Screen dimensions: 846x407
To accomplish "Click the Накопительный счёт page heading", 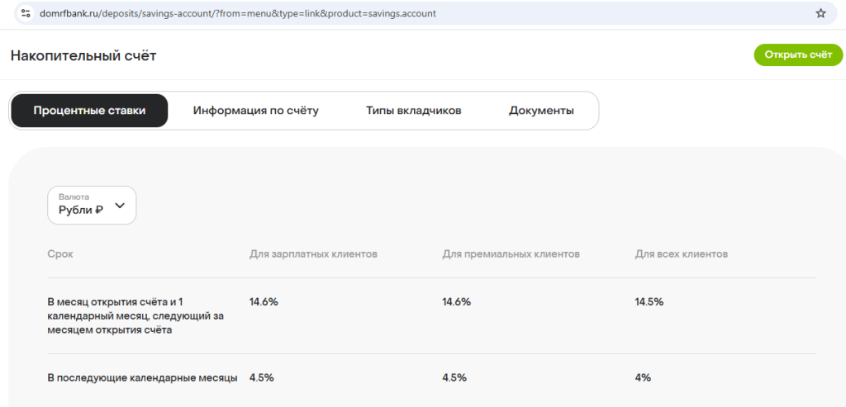I will point(83,55).
